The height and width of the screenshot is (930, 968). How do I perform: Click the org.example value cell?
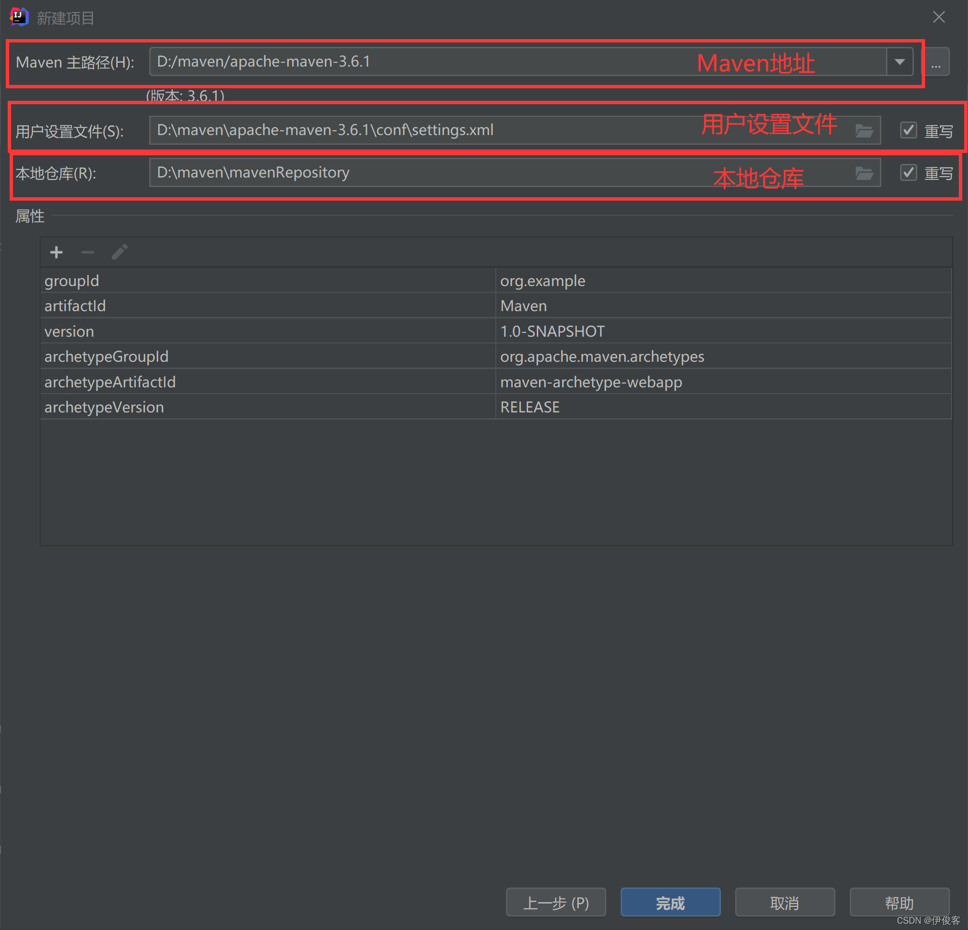click(723, 281)
